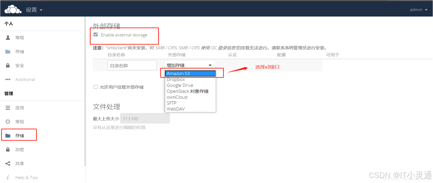This screenshot has height=183, width=433.
Task: Click the three-dots icon beside Additional
Action: 8,80
